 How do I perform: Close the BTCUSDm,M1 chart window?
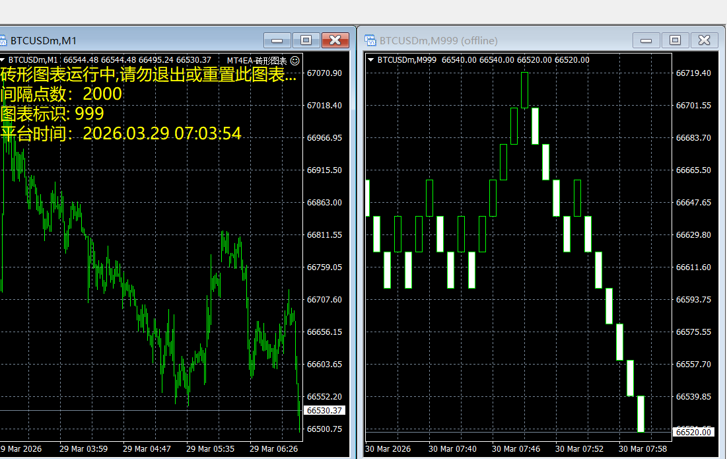335,40
